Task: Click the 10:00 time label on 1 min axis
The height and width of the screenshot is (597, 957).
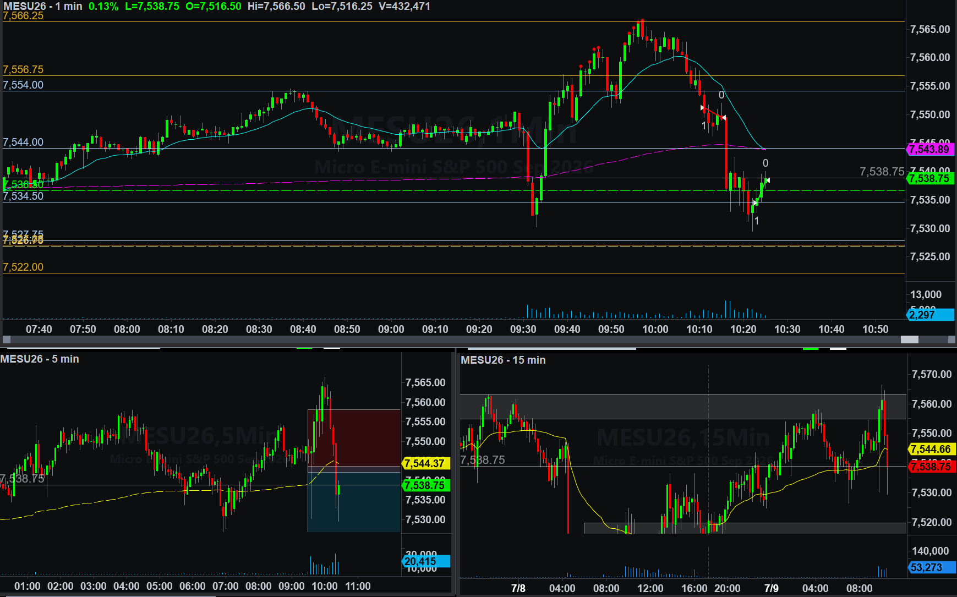Action: (655, 329)
